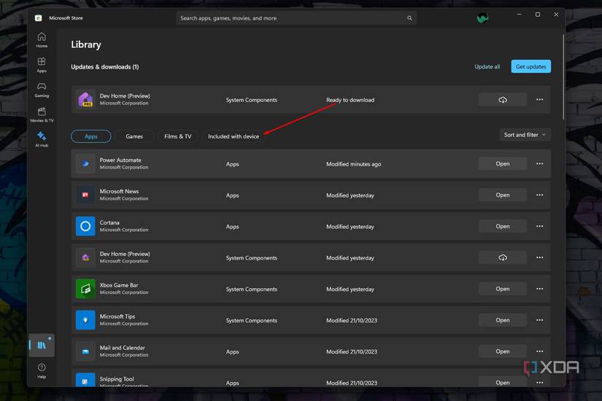Click the Mail and Calendar app name
Viewport: 602px width, 401px height.
coord(122,348)
